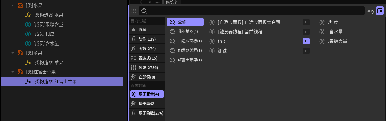Pick the .甜度 member

pyautogui.click(x=351, y=22)
